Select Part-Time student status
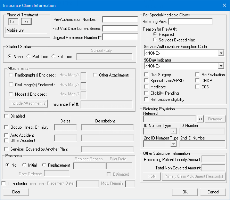The height and width of the screenshot is (200, 230). coord(28,57)
